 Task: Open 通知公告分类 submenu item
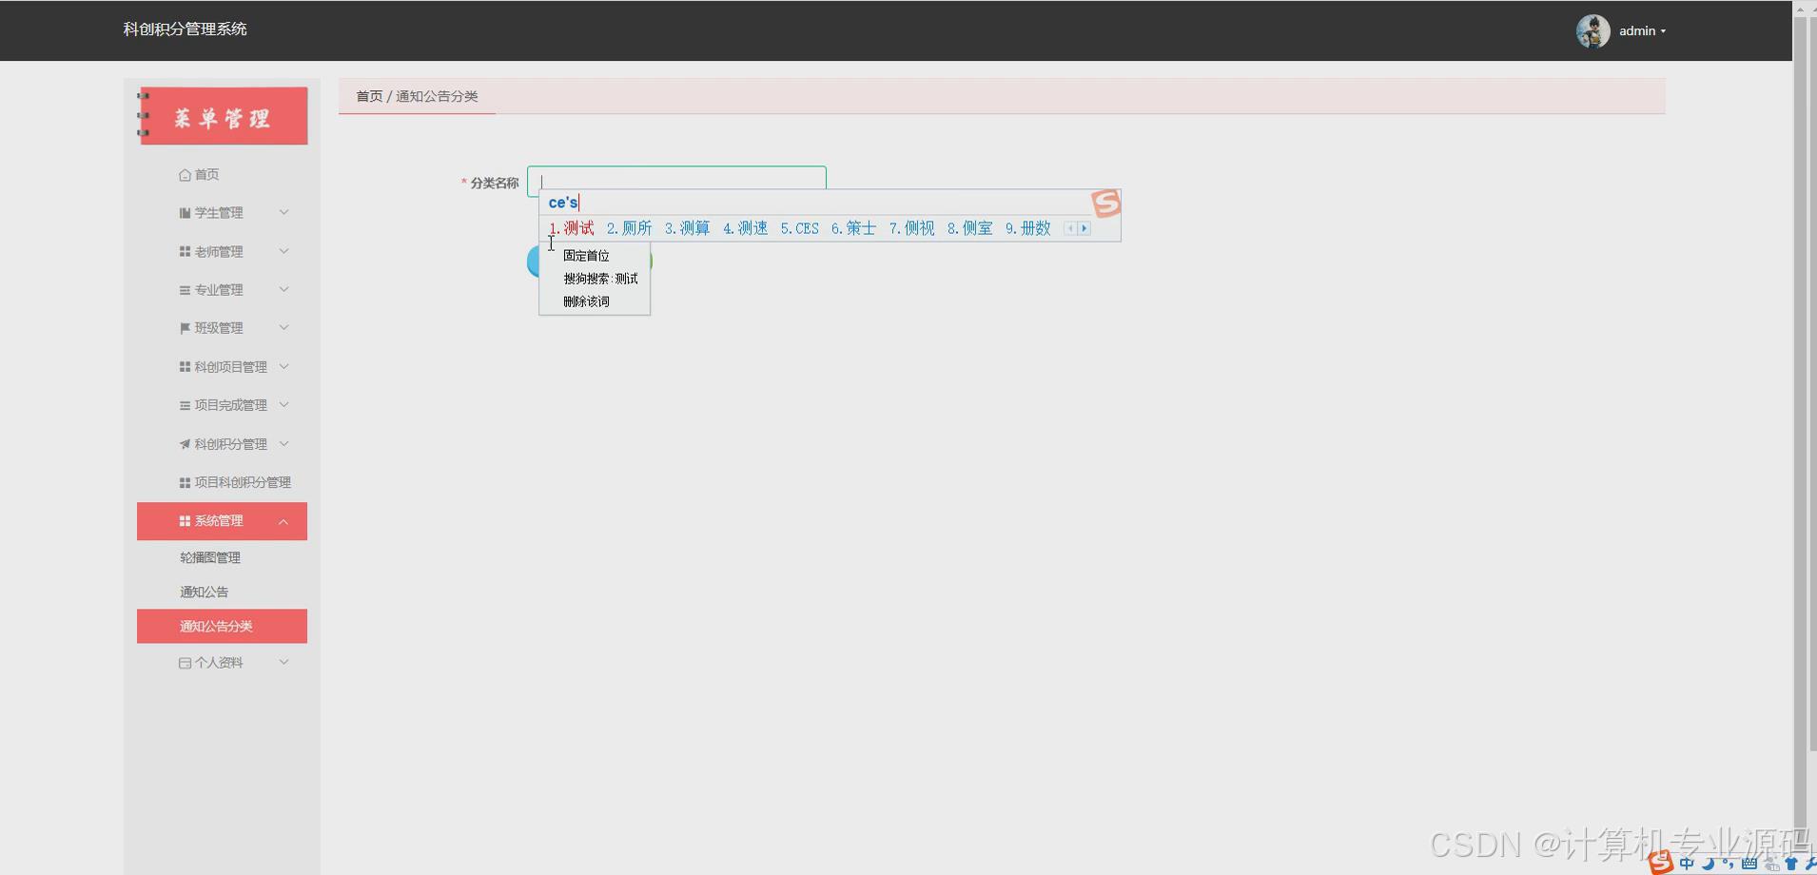pyautogui.click(x=222, y=627)
